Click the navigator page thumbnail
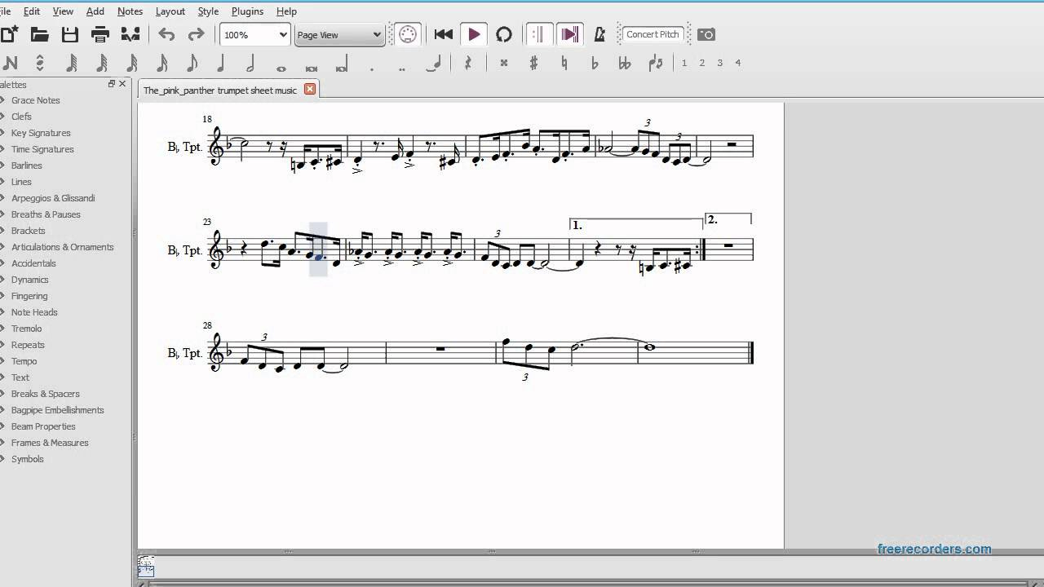Image resolution: width=1044 pixels, height=587 pixels. [x=146, y=566]
